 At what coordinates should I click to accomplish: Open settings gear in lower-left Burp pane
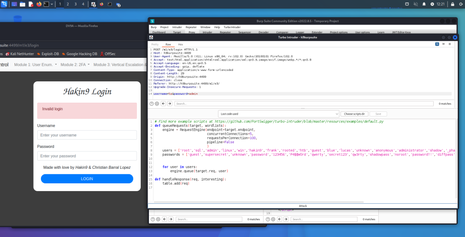point(158,219)
